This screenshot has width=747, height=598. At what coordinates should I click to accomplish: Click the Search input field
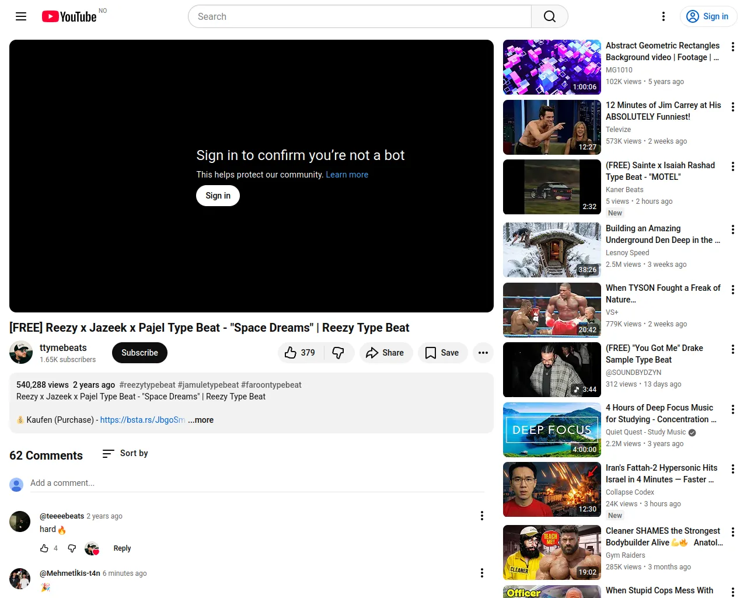pyautogui.click(x=359, y=16)
